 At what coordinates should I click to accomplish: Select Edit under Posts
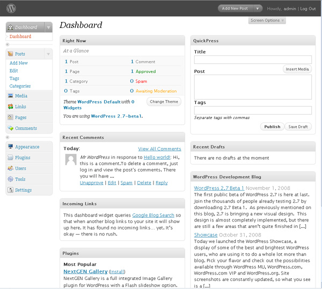click(x=14, y=71)
